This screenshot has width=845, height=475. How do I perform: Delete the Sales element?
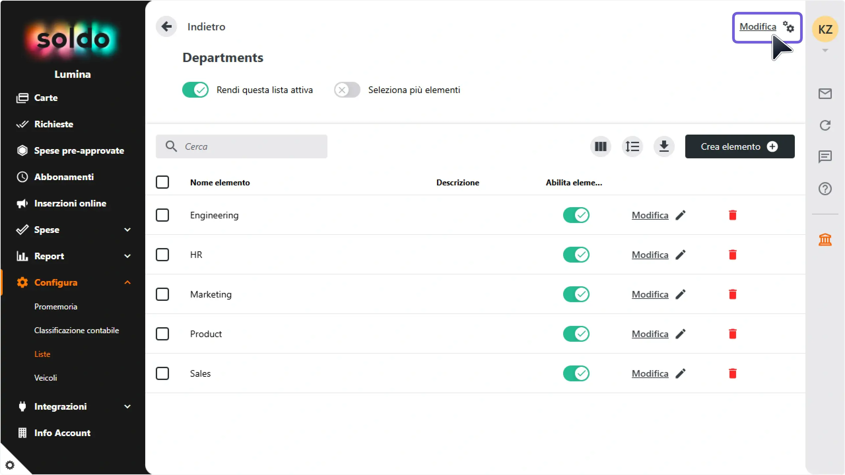[x=733, y=373]
